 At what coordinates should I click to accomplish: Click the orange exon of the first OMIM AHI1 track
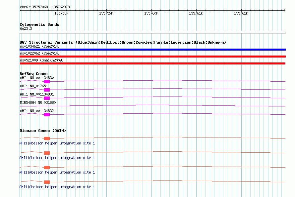point(47,138)
